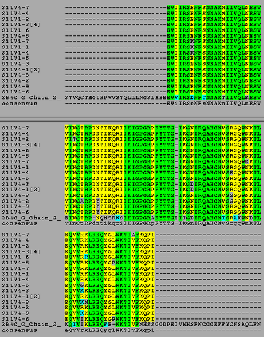Select the 2B4C_G_Chain_G_ label on the STVQCTHGIRP row

point(31,97)
